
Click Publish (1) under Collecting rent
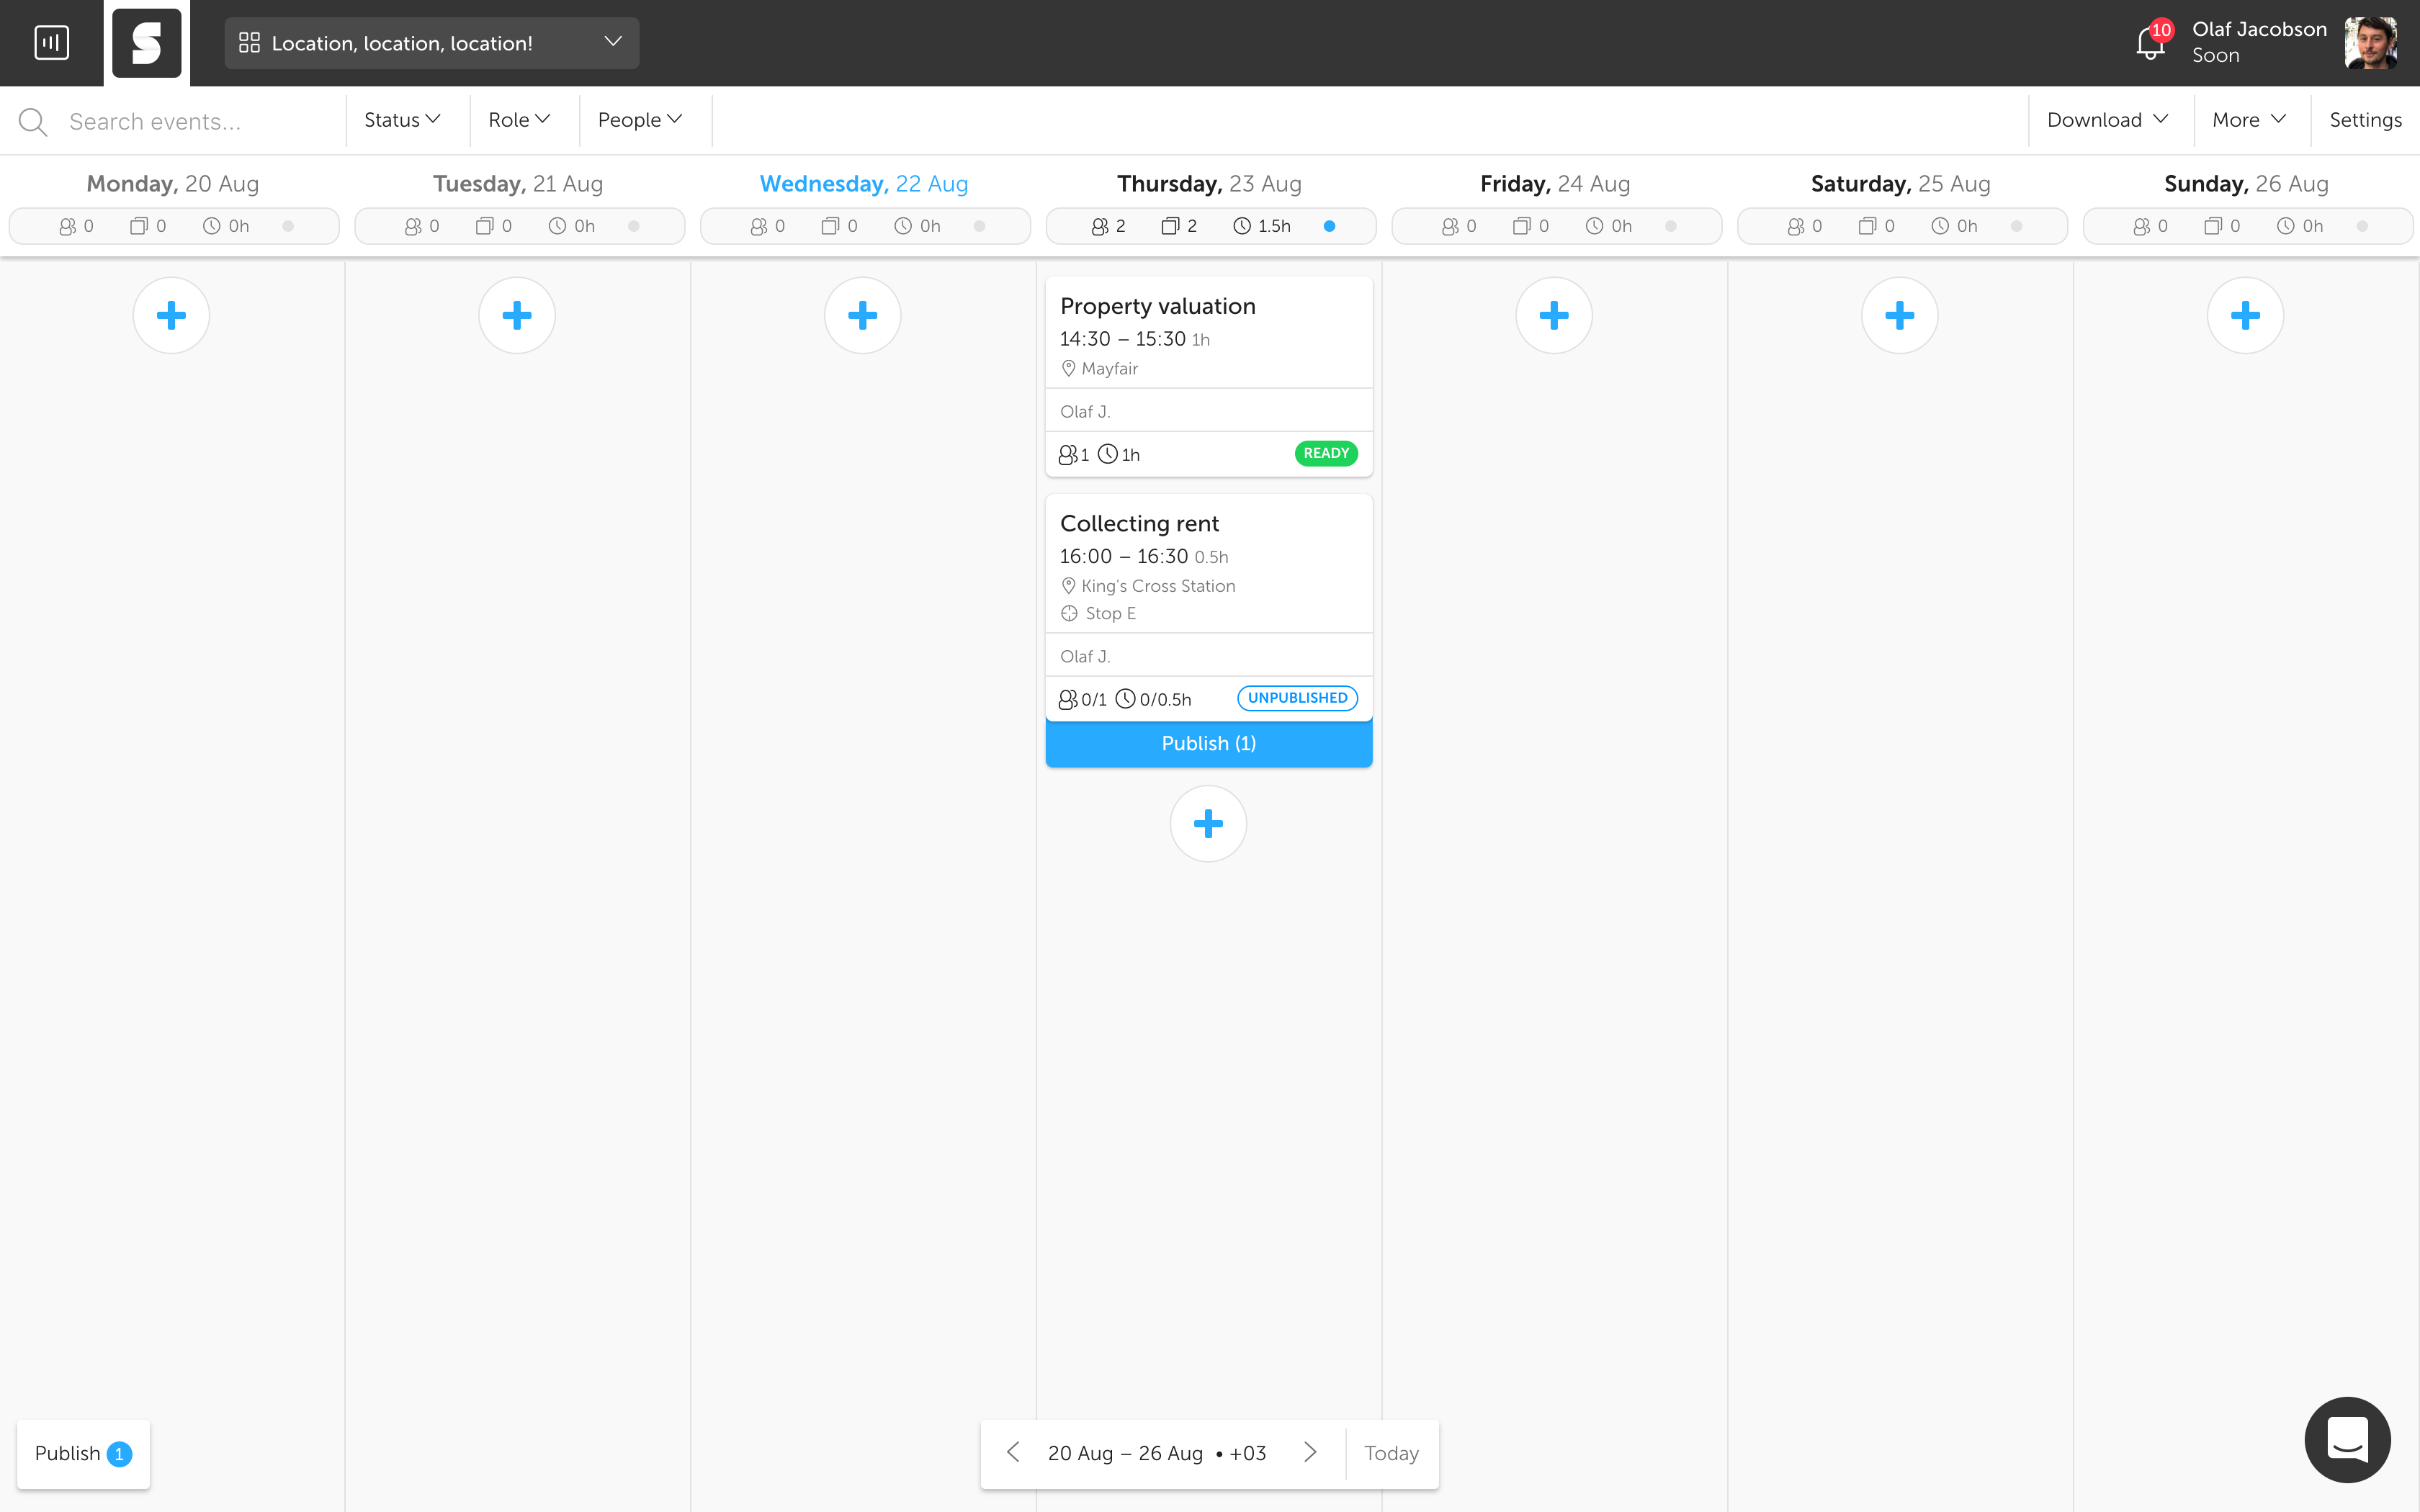point(1208,743)
